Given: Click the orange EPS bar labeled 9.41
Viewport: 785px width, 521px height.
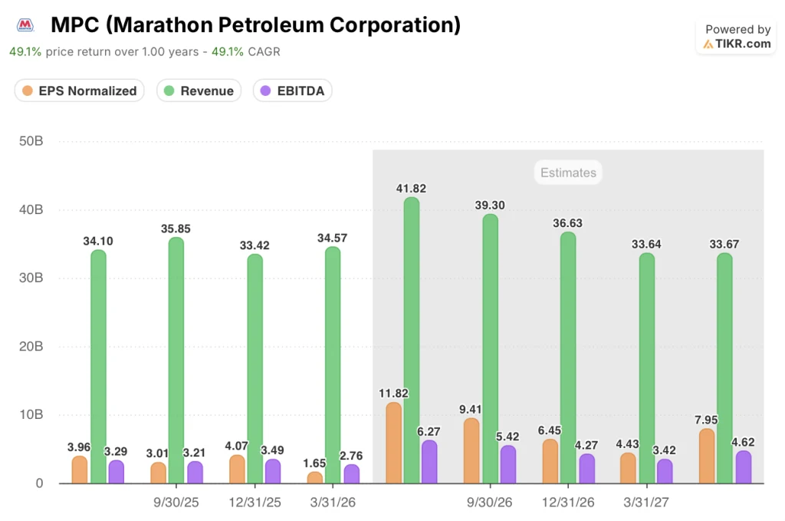Looking at the screenshot, I should tap(471, 451).
